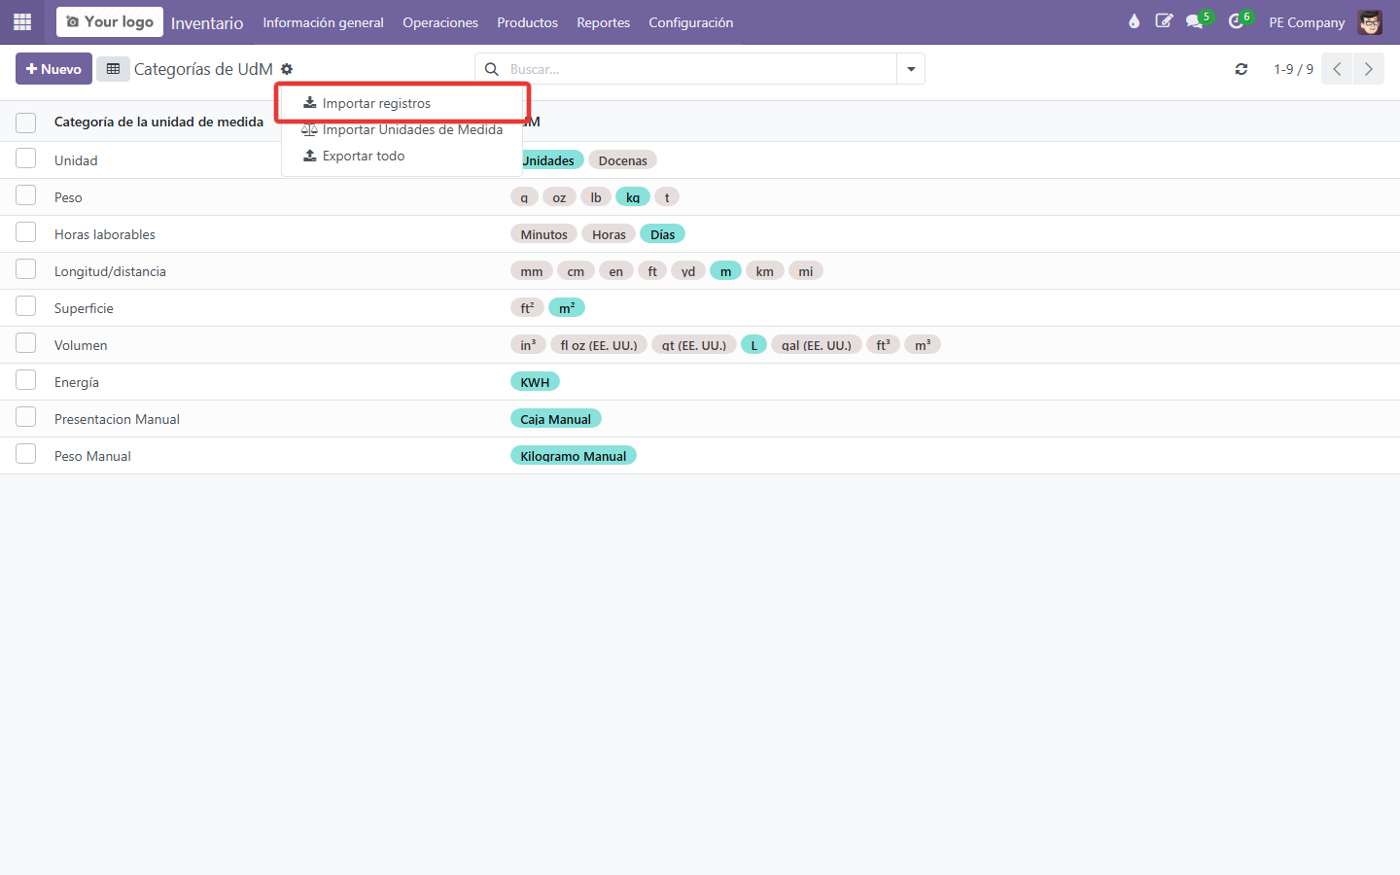Open the Operaciones menu
Image resolution: width=1400 pixels, height=875 pixels.
click(x=440, y=22)
